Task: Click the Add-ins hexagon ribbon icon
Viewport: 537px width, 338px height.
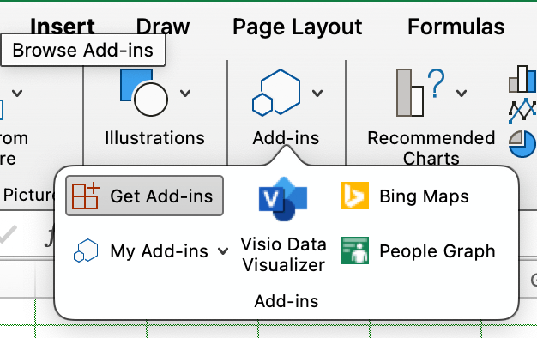Action: [276, 93]
